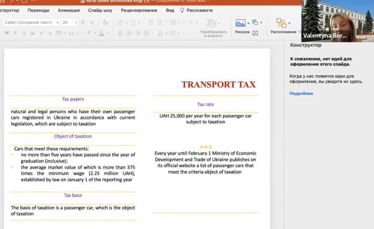Switch to the Вид tab
374x229 pixels.
coord(170,10)
